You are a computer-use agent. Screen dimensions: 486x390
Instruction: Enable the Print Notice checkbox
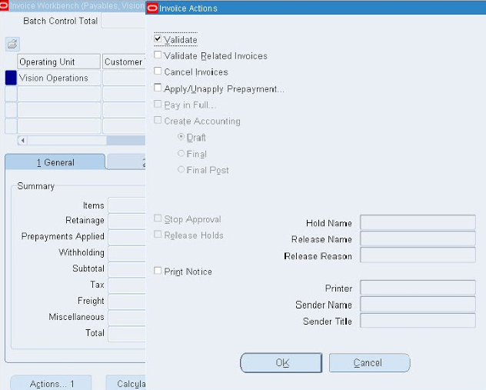pyautogui.click(x=158, y=271)
